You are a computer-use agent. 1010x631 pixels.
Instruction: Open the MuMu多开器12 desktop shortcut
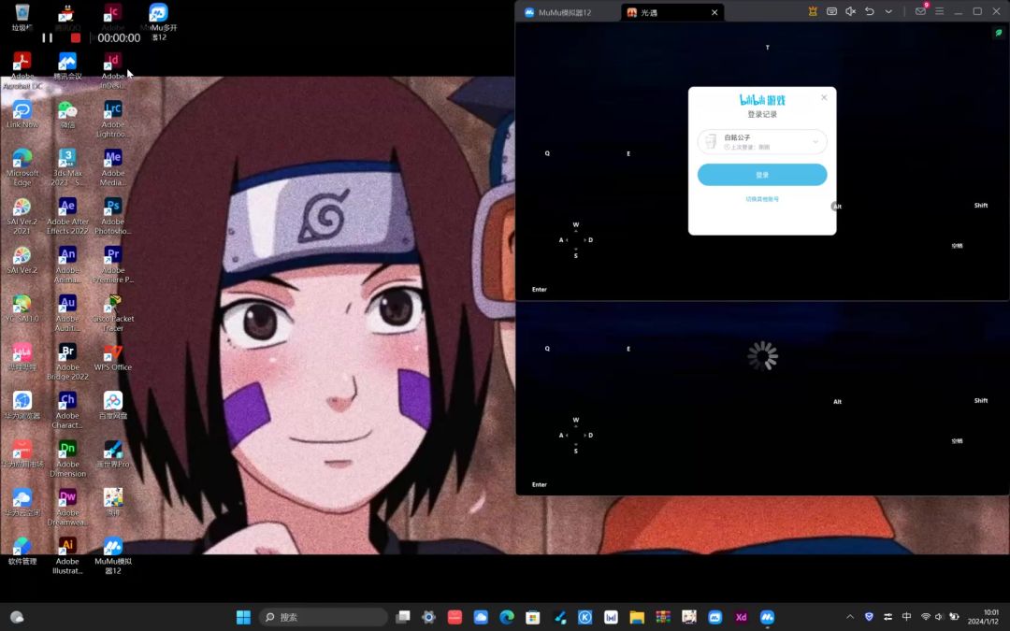(x=158, y=22)
